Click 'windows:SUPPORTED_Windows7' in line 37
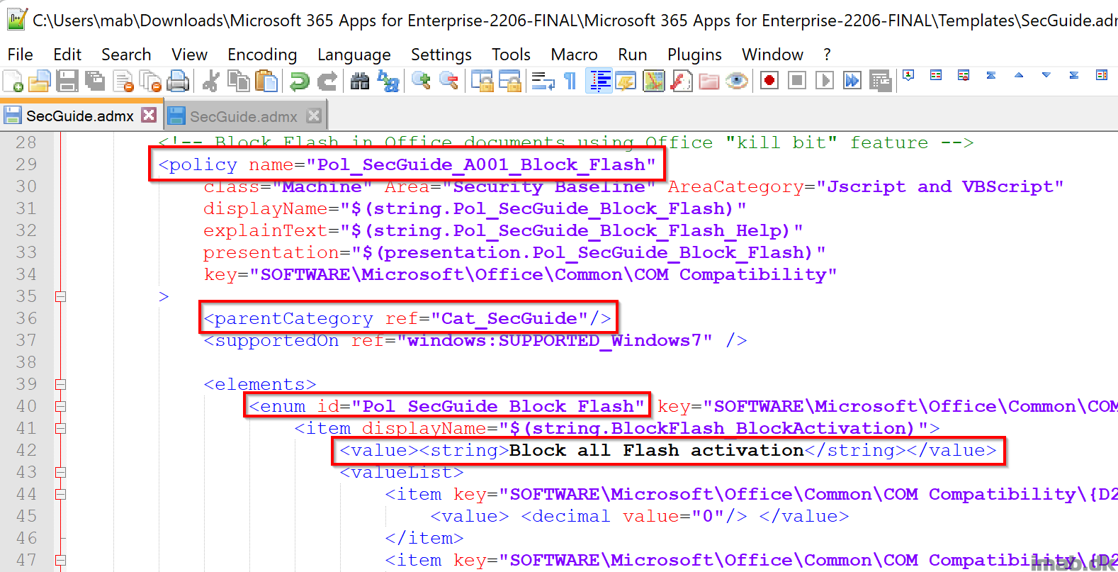1118x572 pixels. click(554, 340)
